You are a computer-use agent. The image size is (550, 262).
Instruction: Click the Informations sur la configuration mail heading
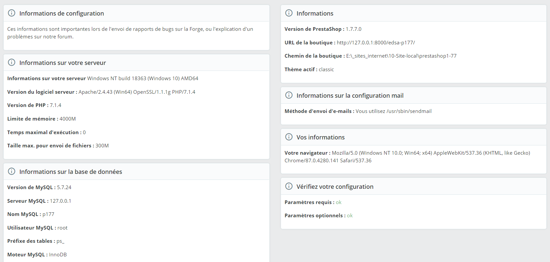pos(350,95)
